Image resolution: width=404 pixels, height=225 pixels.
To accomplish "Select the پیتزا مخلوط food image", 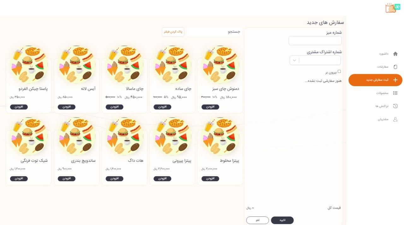I will (x=220, y=137).
